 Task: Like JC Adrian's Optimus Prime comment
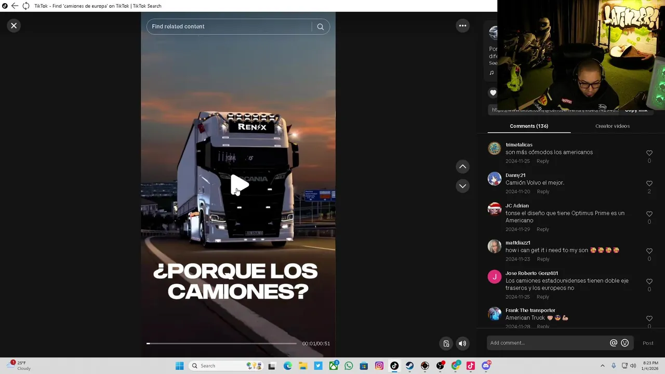tap(649, 214)
